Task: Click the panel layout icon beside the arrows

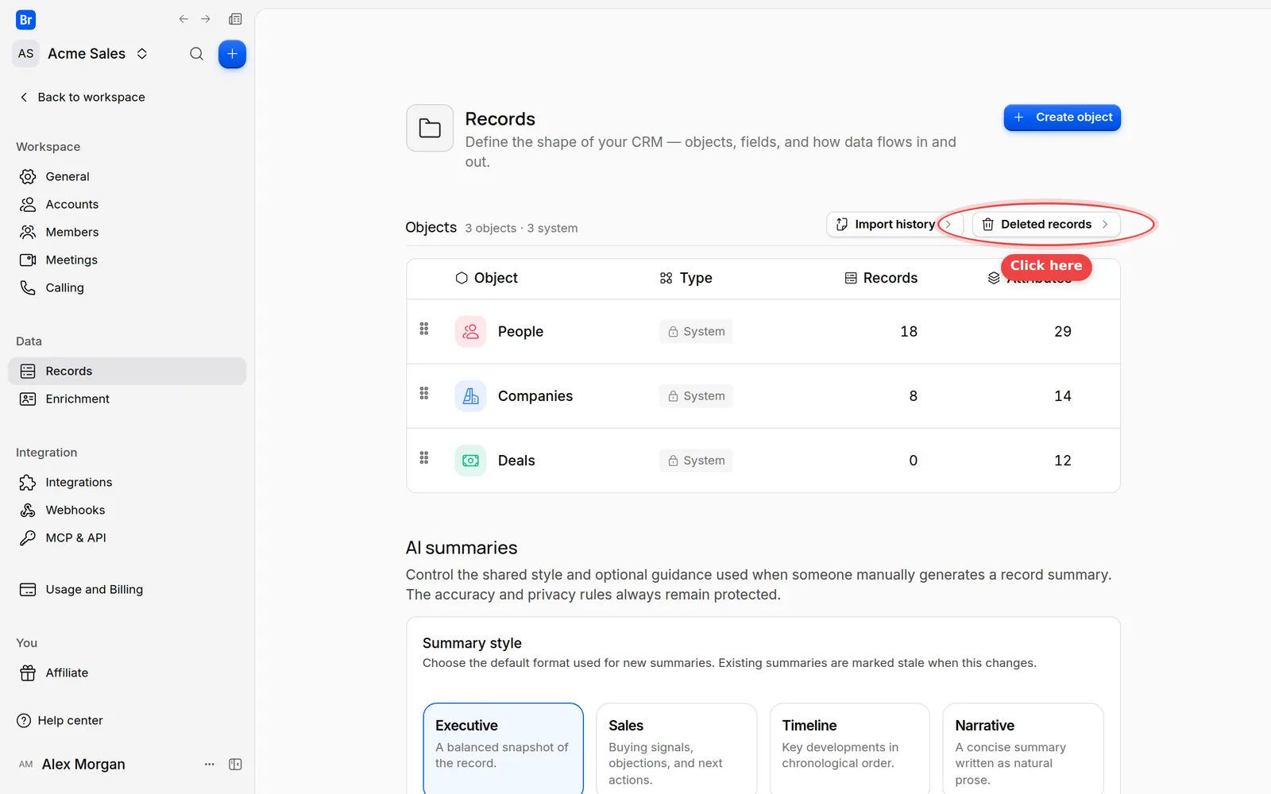Action: (235, 19)
